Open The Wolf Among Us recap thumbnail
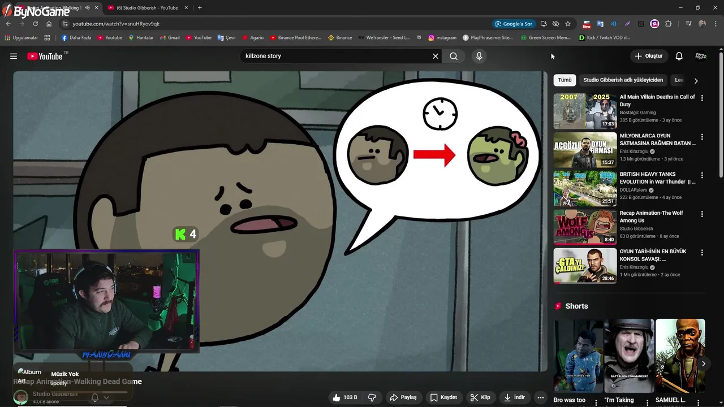Screen dimensions: 724x407 tap(585, 227)
